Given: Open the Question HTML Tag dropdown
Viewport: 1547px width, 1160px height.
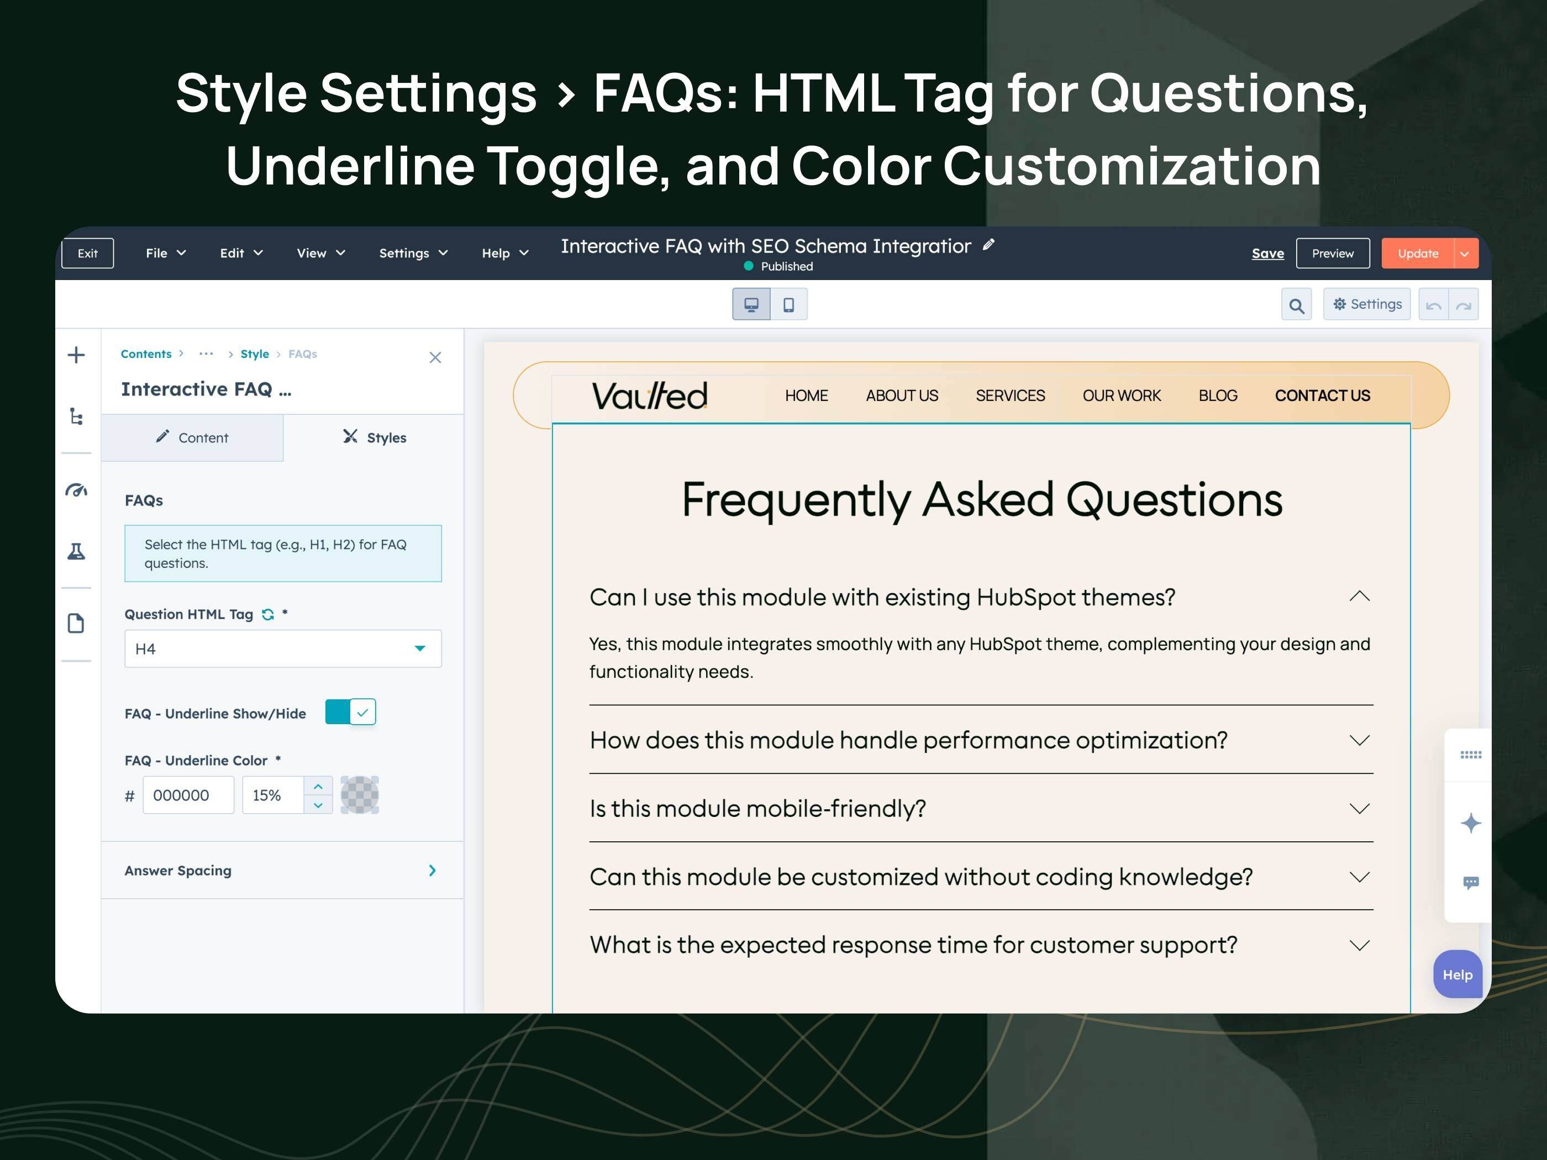Looking at the screenshot, I should coord(419,648).
